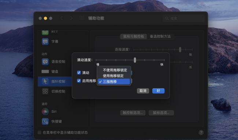238x140 pixels.
Task: Click the 快捷键 shortcut icon
Action: (45, 121)
